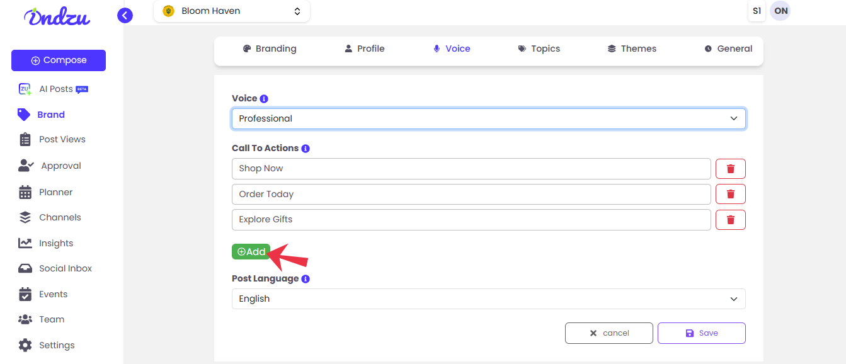Click the green Add button
Image resolution: width=846 pixels, height=364 pixels.
click(x=251, y=252)
